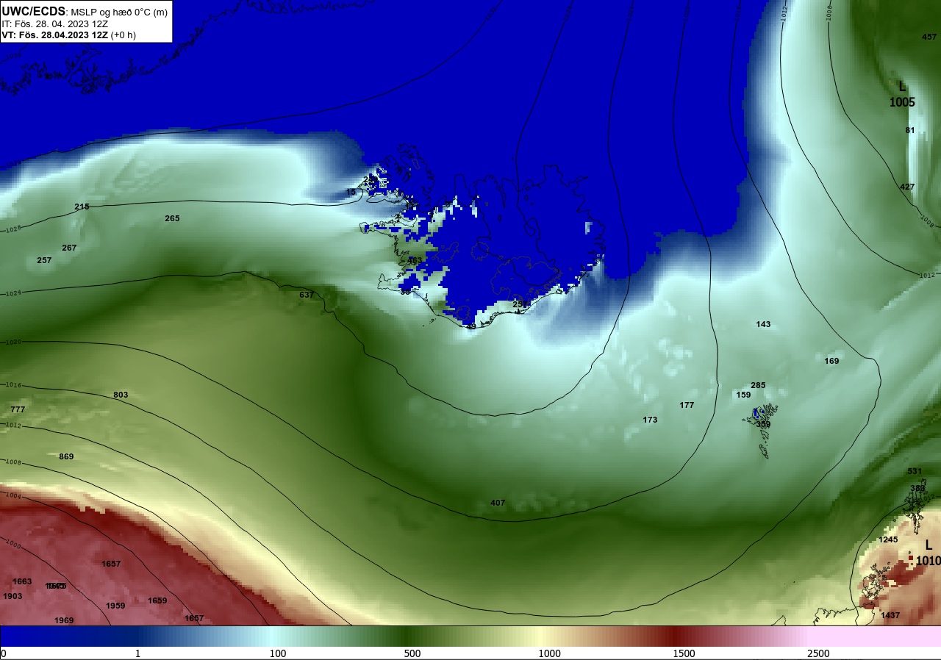Screen dimensions: 941x660
Task: Click the 427 height value
Action: pyautogui.click(x=907, y=187)
